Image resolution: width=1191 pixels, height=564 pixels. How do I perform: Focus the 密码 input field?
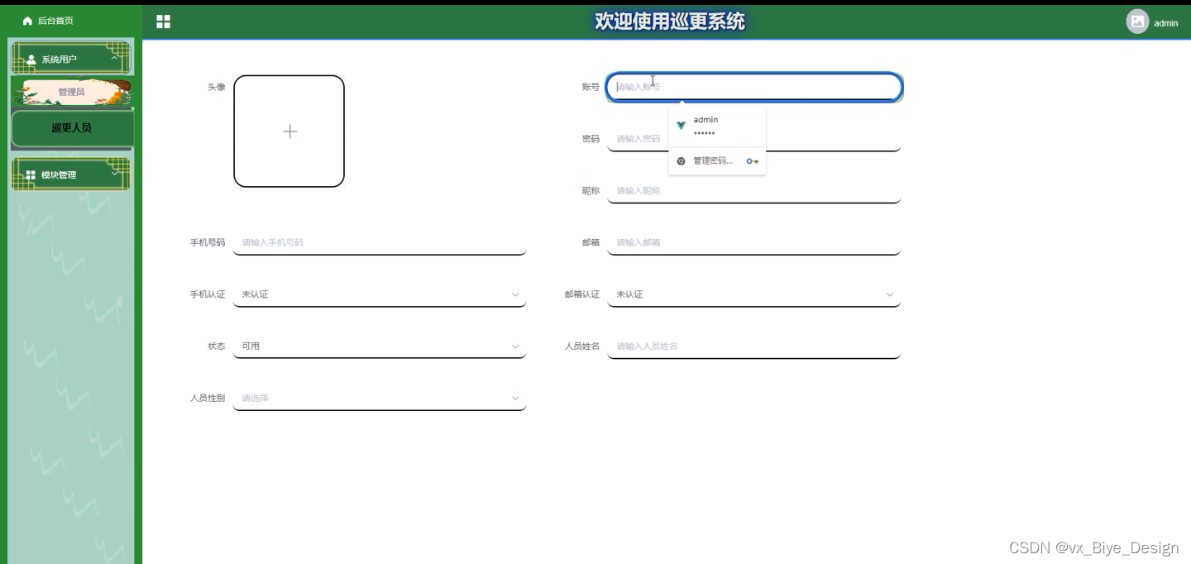coord(754,139)
